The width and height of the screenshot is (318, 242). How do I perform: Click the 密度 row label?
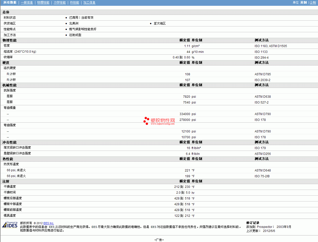pyautogui.click(x=7, y=46)
